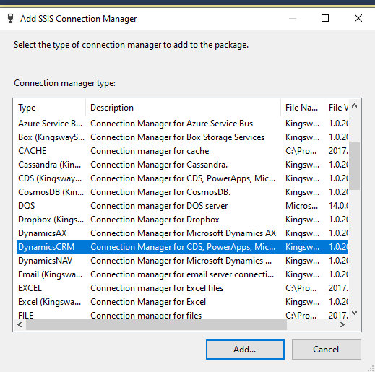This screenshot has height=372, width=375.
Task: Select the DynamicsCRM connection type row
Action: point(182,247)
